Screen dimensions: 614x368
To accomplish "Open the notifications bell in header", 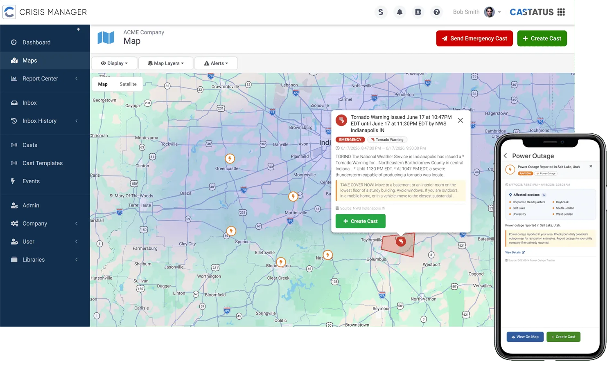I will [400, 12].
